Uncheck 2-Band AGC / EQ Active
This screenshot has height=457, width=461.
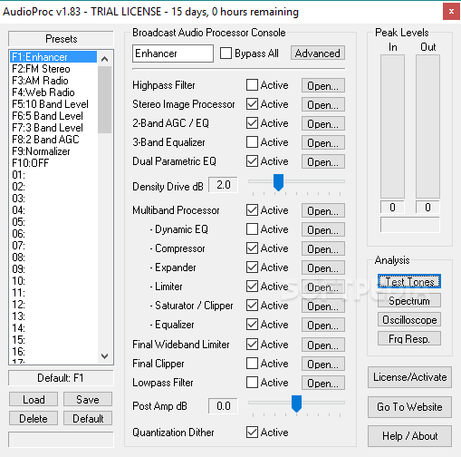tap(252, 123)
